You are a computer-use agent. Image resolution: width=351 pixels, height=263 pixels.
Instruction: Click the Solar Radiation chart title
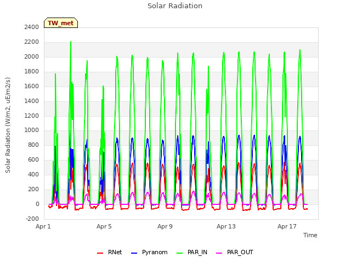(x=175, y=6)
